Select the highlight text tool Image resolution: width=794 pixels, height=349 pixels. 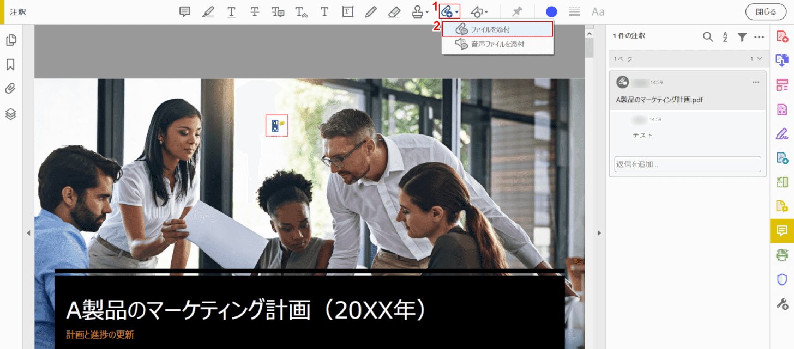click(x=208, y=12)
